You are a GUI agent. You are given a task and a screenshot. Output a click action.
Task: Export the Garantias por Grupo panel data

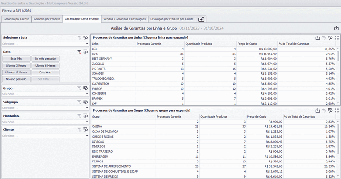coord(318,110)
